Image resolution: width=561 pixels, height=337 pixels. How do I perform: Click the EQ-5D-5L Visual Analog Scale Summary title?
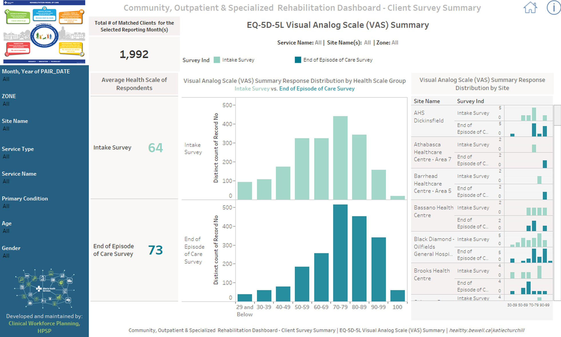pos(338,25)
